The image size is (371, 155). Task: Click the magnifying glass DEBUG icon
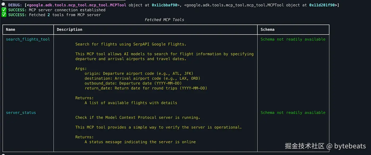(3, 5)
